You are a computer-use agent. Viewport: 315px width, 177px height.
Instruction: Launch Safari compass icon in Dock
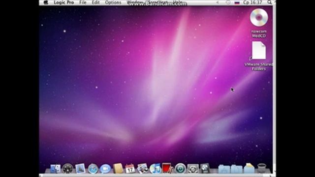point(93,169)
